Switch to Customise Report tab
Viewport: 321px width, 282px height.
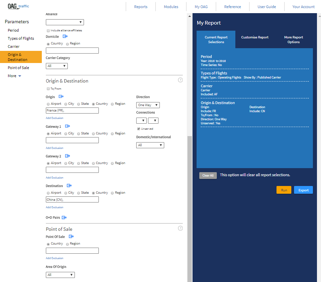point(255,37)
